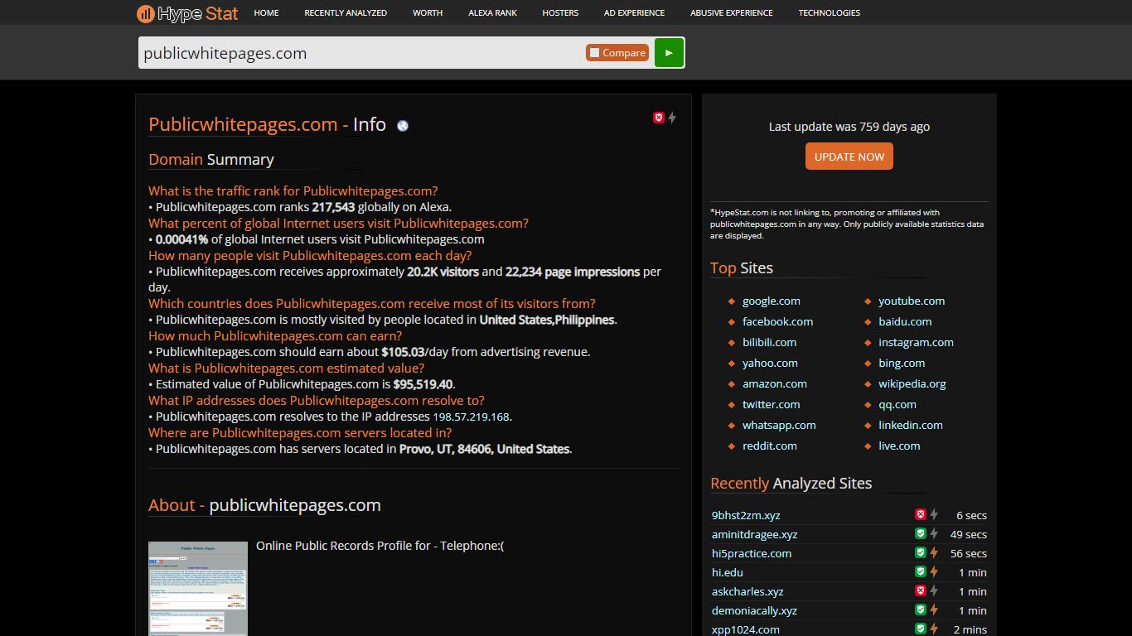
Task: Open google.com in Top Sites
Action: [x=772, y=301]
